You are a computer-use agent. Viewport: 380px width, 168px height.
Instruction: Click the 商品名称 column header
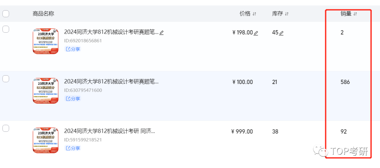coord(43,14)
